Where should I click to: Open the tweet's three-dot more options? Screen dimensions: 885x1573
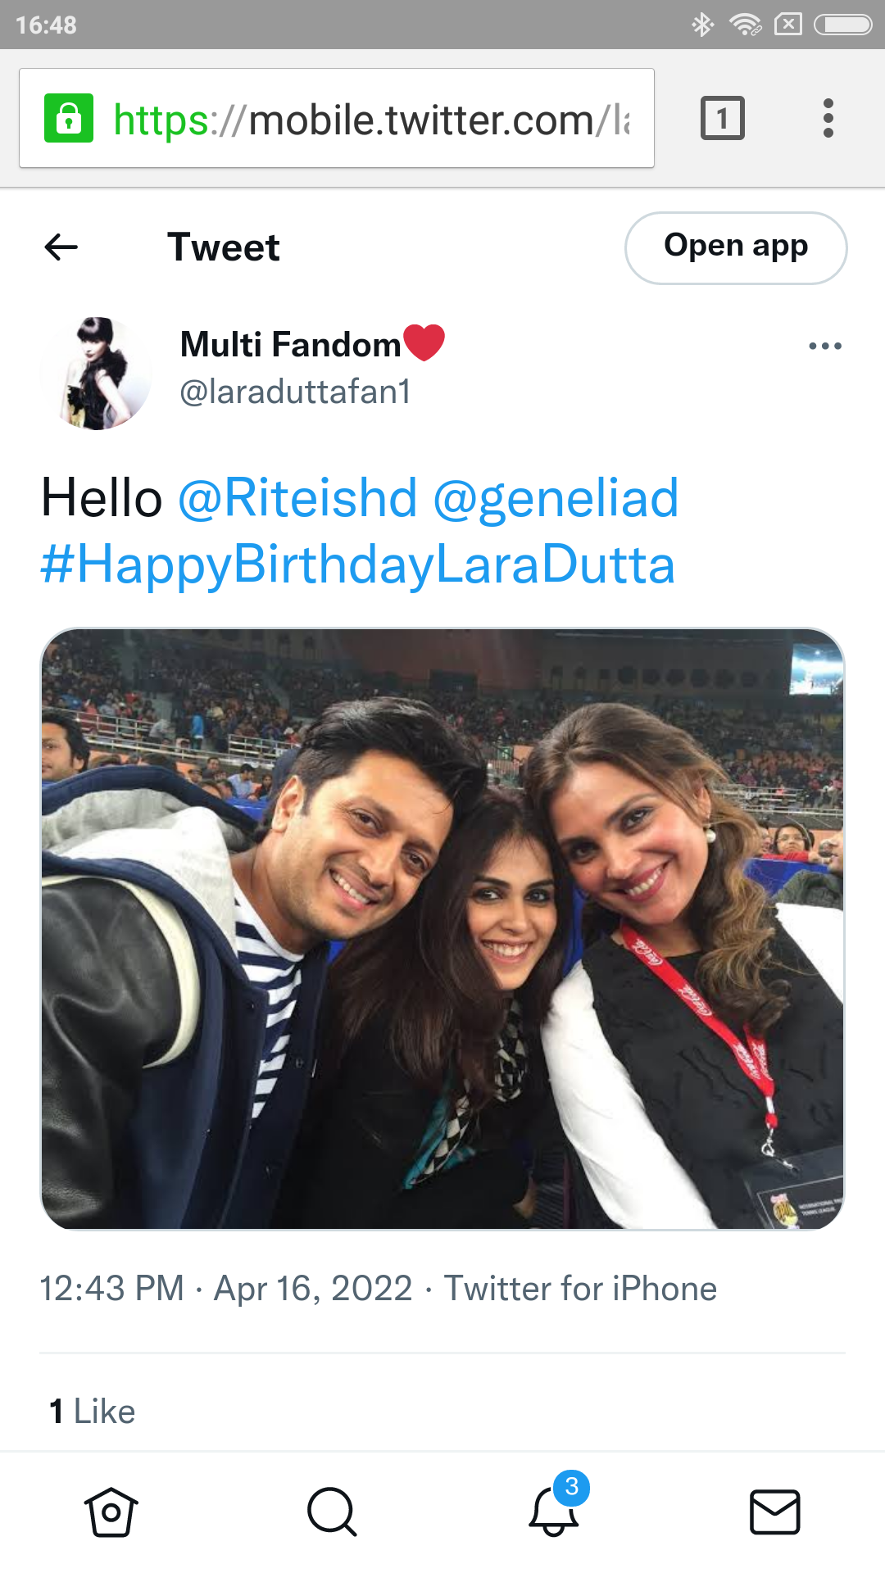[x=825, y=346]
